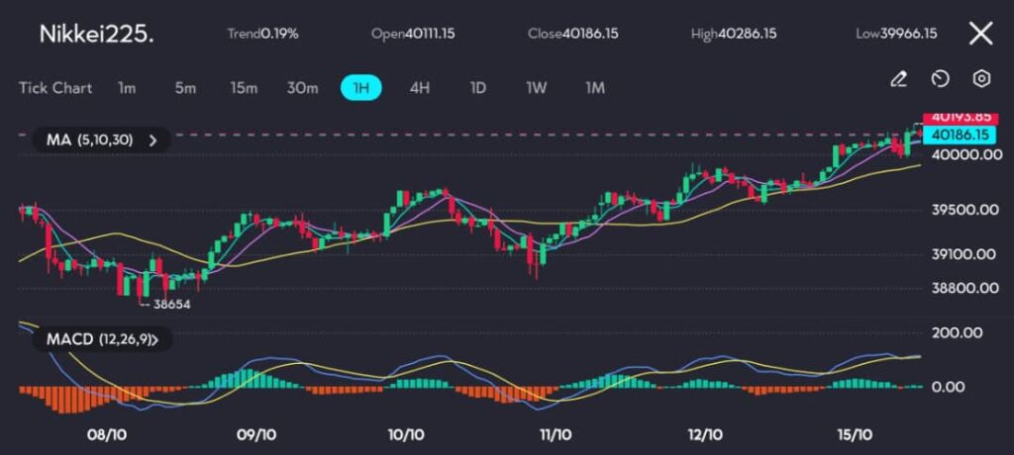Click the Nikkei225 symbol title
This screenshot has width=1014, height=455.
click(96, 34)
